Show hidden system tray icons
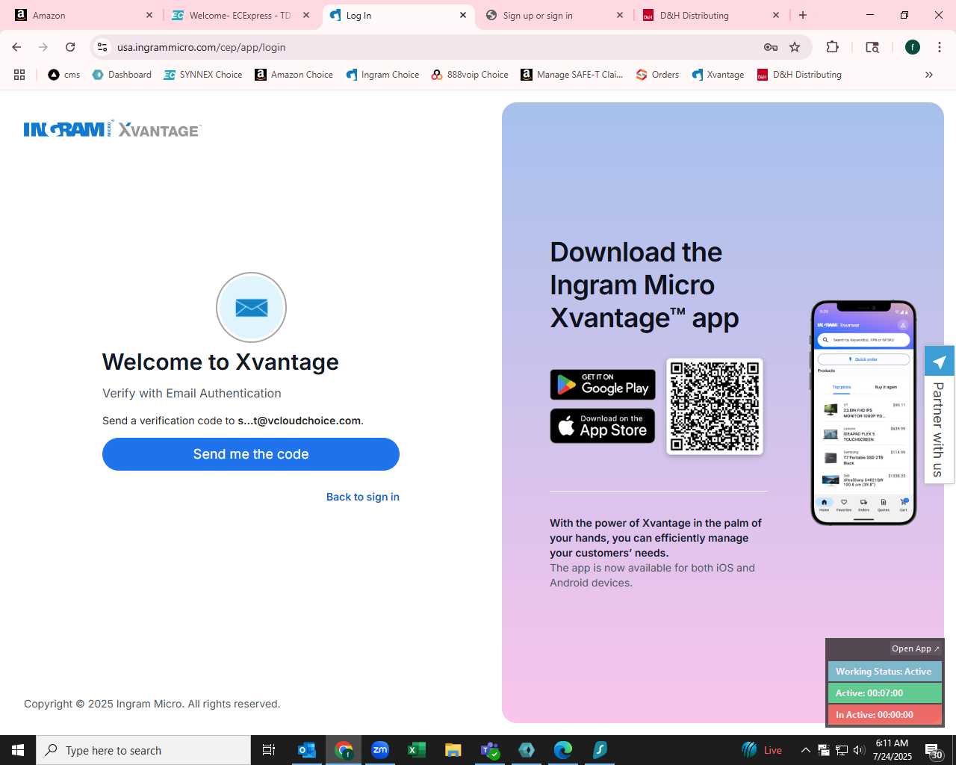The width and height of the screenshot is (956, 765). 805,750
